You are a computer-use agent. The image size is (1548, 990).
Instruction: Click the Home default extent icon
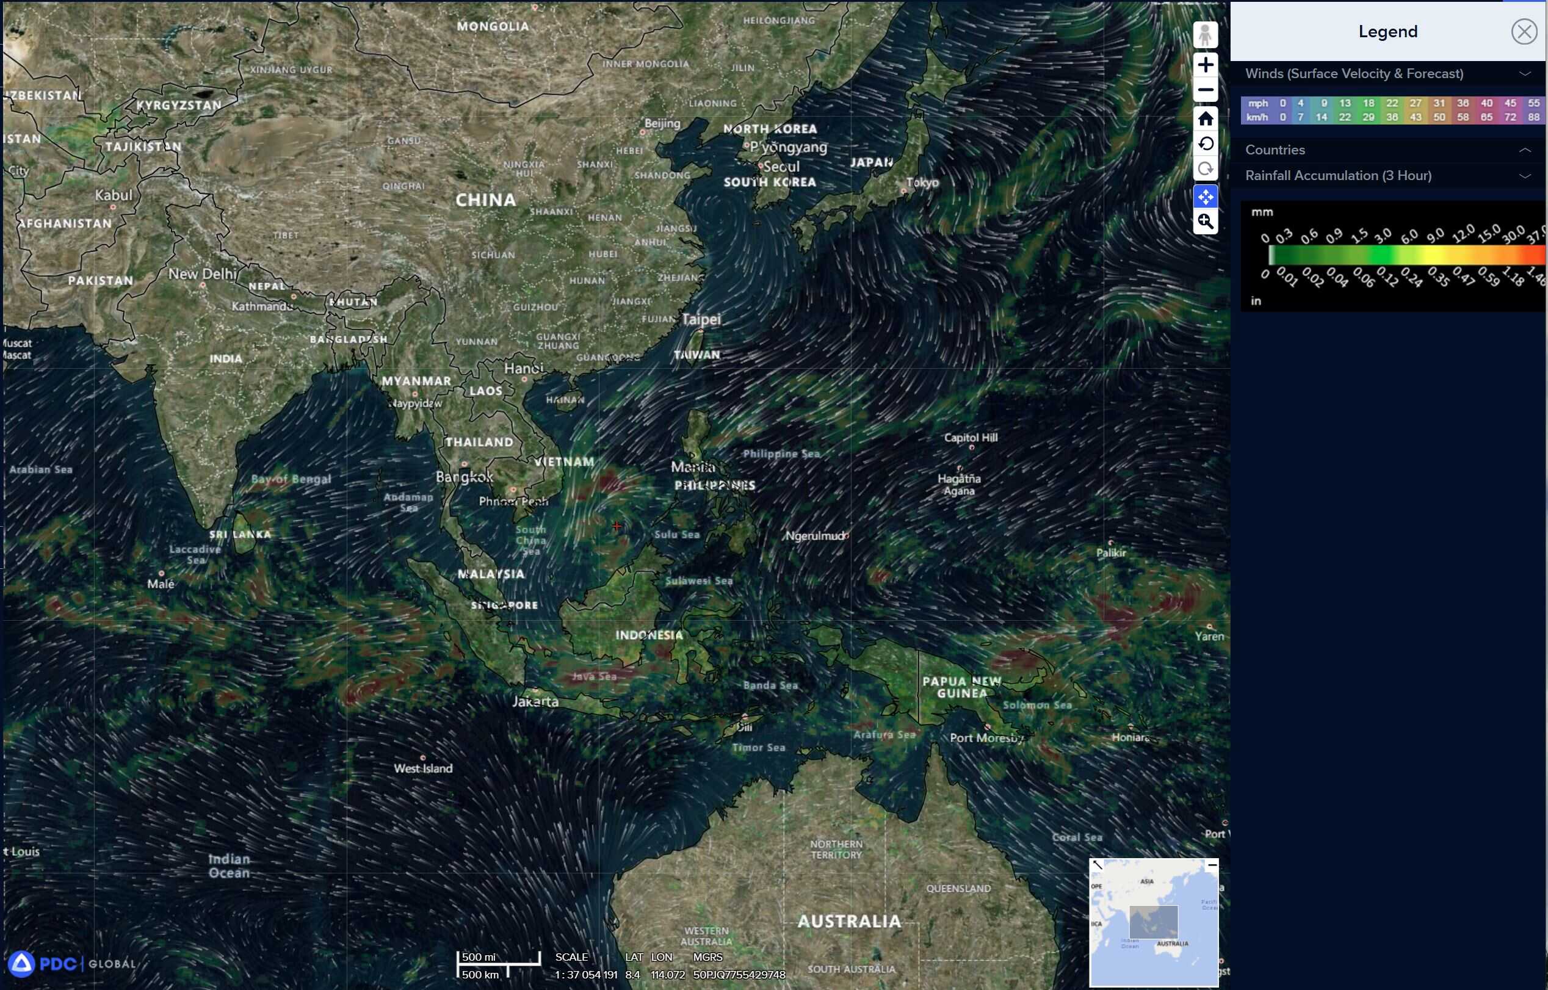[1206, 119]
